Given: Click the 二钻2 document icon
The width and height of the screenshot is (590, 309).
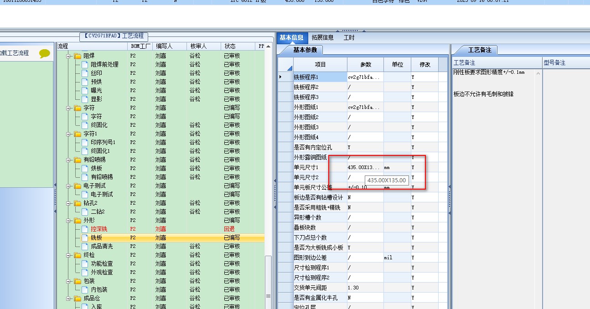Looking at the screenshot, I should pos(85,212).
